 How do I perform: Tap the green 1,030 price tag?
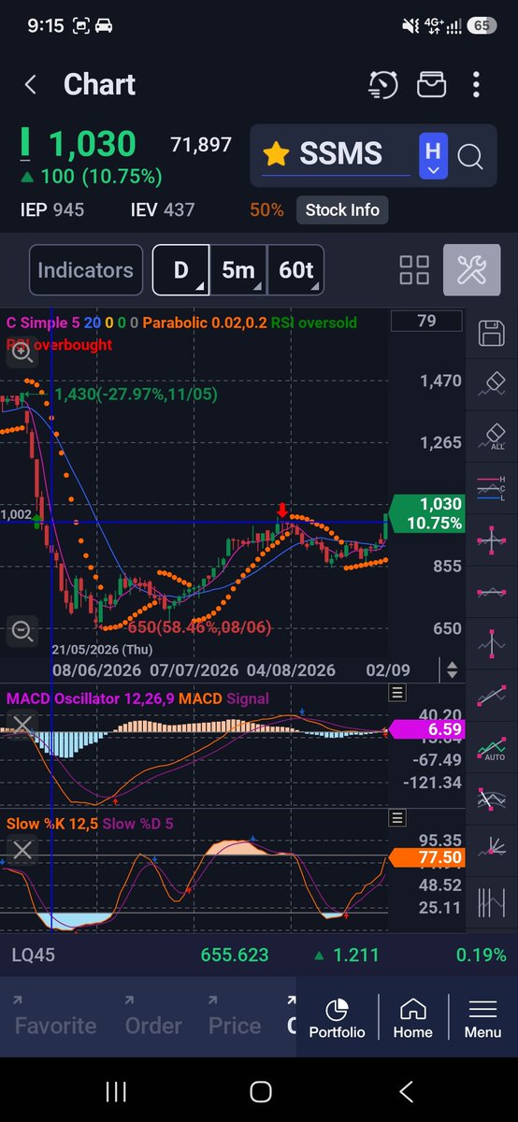tap(425, 514)
